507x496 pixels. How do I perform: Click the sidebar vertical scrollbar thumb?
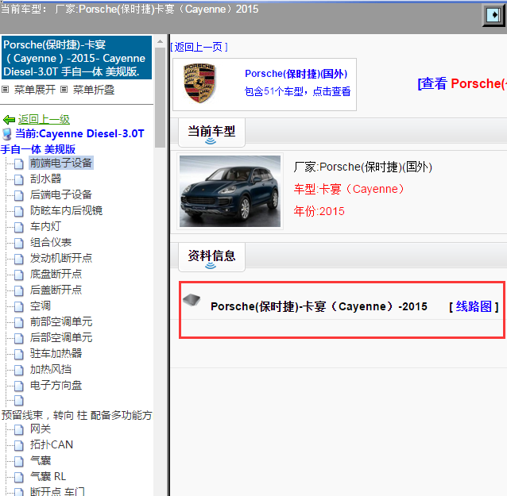(x=160, y=97)
